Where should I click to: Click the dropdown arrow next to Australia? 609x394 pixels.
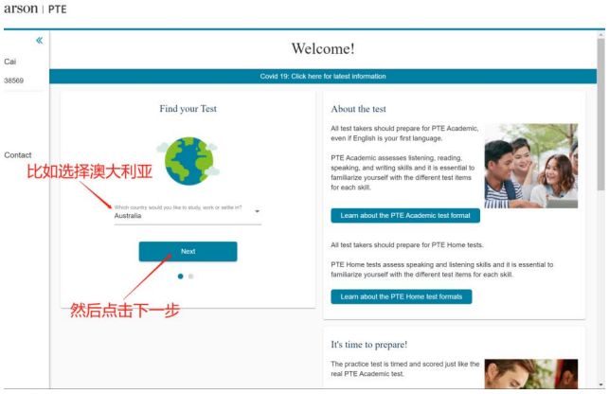(257, 211)
